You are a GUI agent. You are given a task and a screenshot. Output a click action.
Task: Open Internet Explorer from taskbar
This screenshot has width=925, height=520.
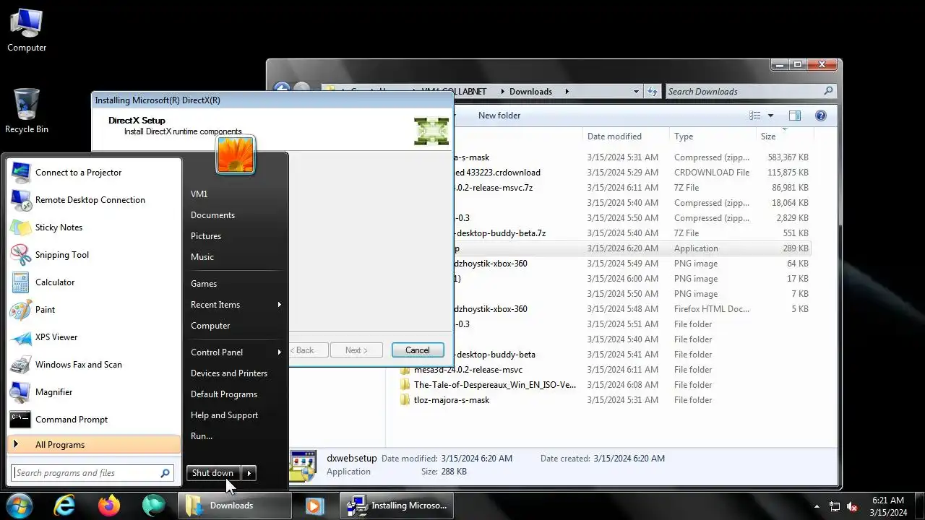tap(64, 506)
